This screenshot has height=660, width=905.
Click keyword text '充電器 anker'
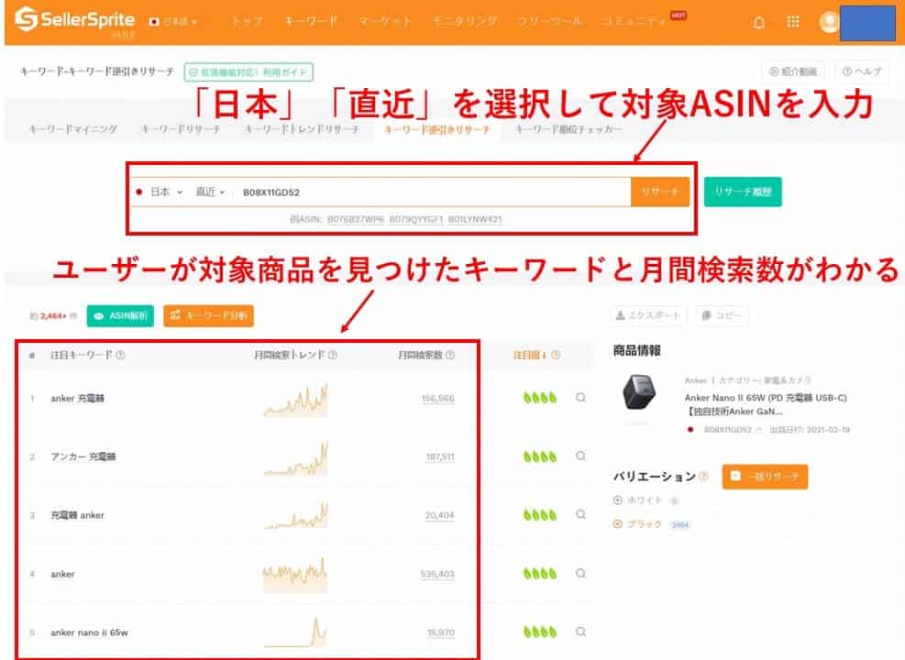(x=77, y=514)
